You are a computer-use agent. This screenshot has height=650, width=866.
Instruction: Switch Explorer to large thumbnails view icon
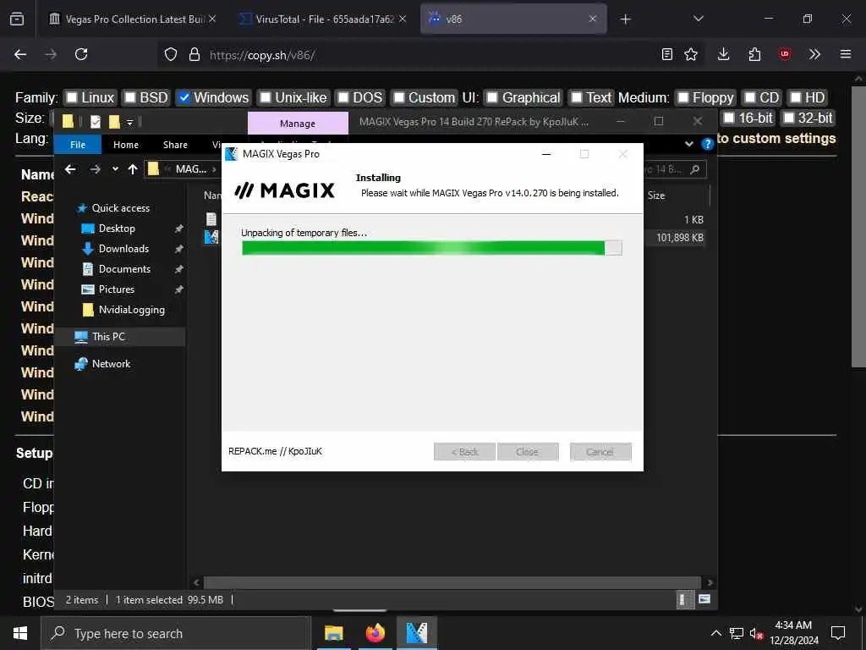(x=704, y=600)
